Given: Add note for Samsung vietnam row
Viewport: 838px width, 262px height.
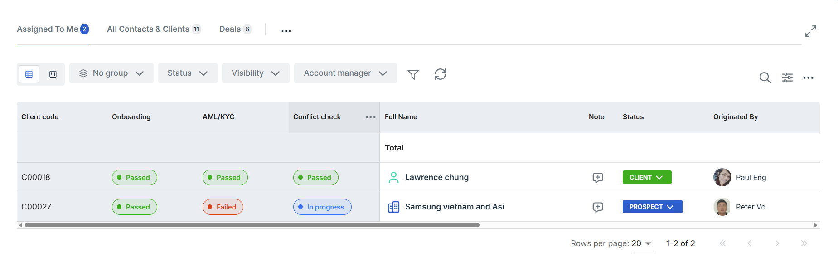Looking at the screenshot, I should [x=598, y=207].
